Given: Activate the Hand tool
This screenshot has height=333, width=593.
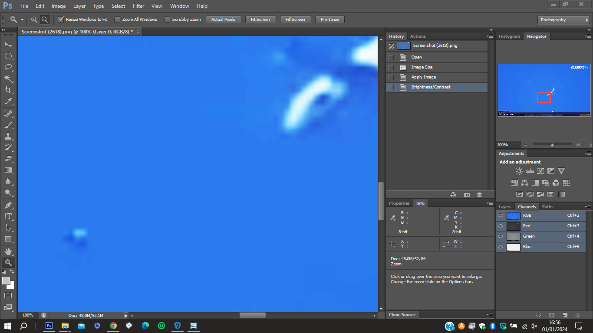Looking at the screenshot, I should 8,251.
